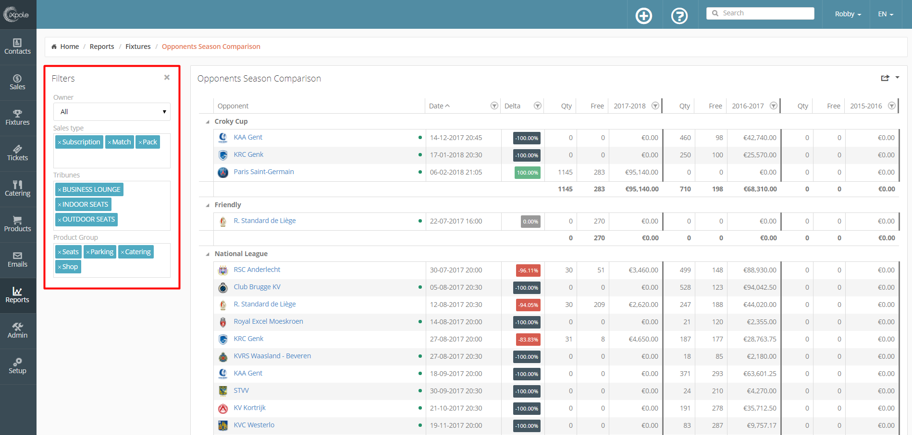This screenshot has width=912, height=435.
Task: Collapse the National League group
Action: 208,254
